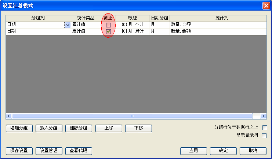Cancel dialog with 取消 button
The width and height of the screenshot is (272, 159).
(253, 151)
